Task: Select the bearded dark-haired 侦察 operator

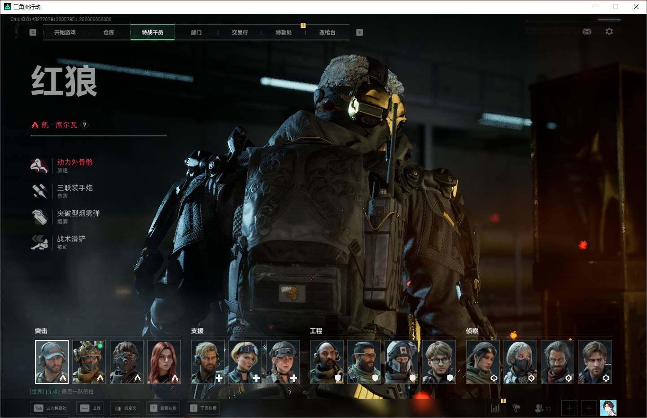Action: tap(557, 362)
